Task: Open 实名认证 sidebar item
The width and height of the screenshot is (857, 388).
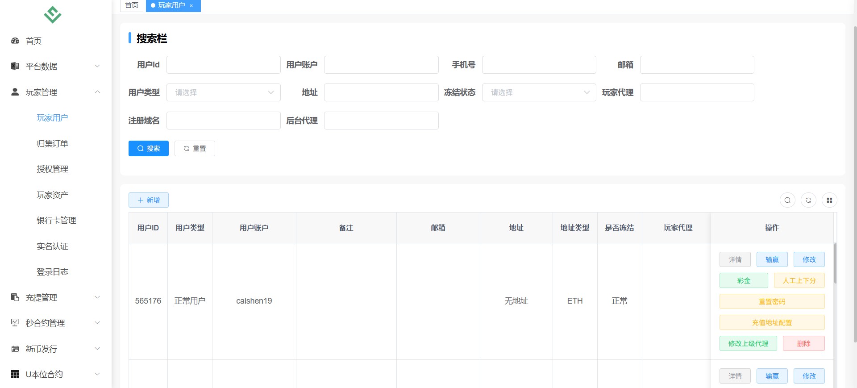Action: 52,246
